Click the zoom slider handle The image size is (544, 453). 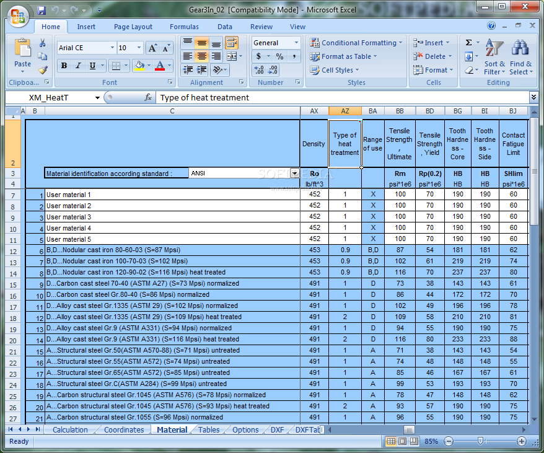coord(481,441)
